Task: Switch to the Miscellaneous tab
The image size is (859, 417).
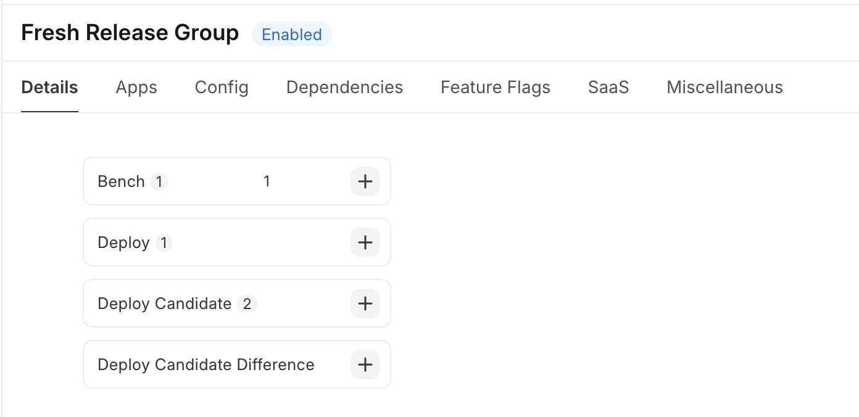Action: 724,88
